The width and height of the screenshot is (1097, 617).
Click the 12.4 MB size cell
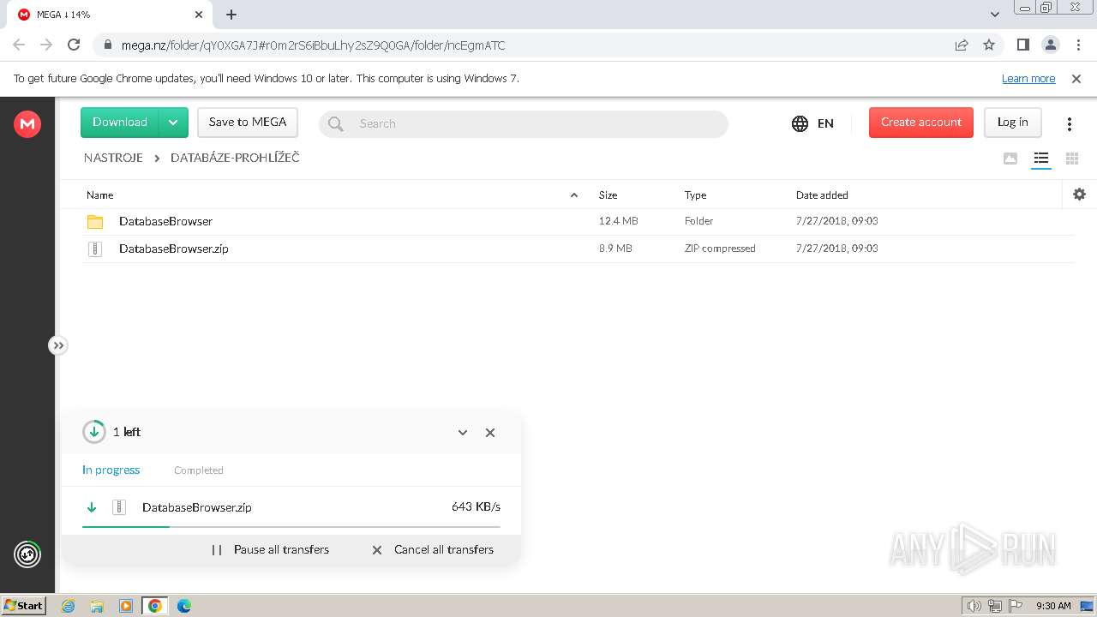(x=618, y=221)
